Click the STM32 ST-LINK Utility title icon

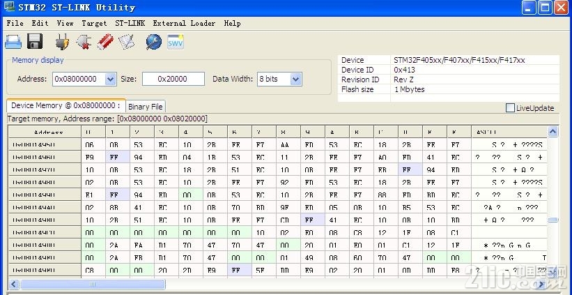click(x=9, y=7)
